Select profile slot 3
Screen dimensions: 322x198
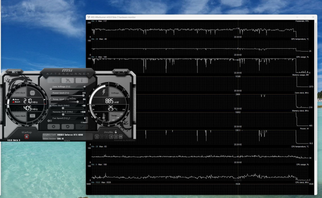tap(106, 136)
